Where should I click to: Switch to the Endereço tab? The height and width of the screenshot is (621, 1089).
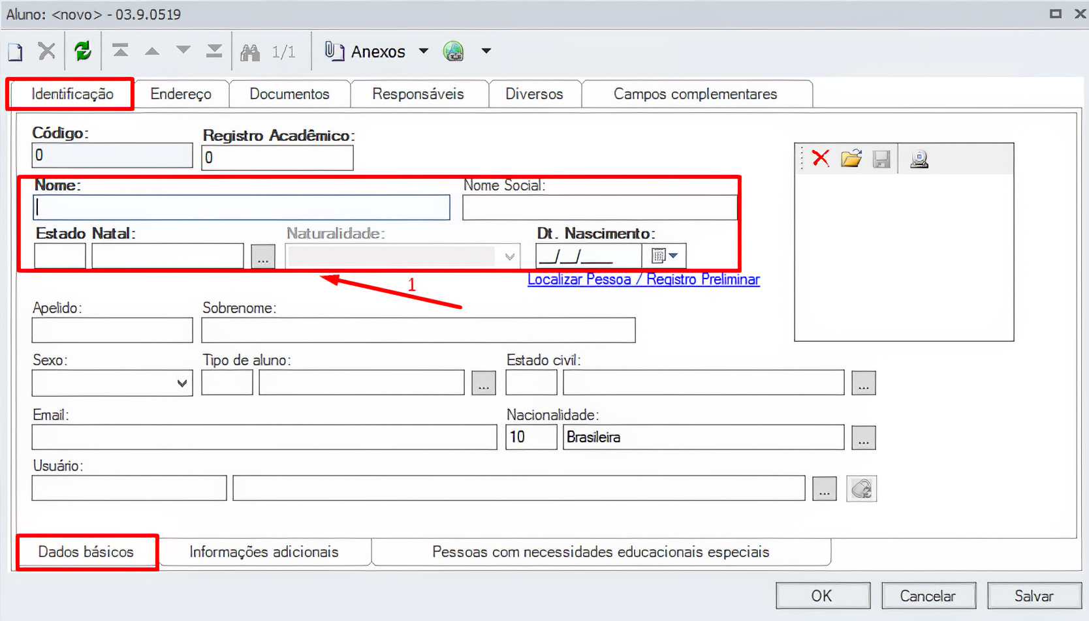[x=181, y=94]
